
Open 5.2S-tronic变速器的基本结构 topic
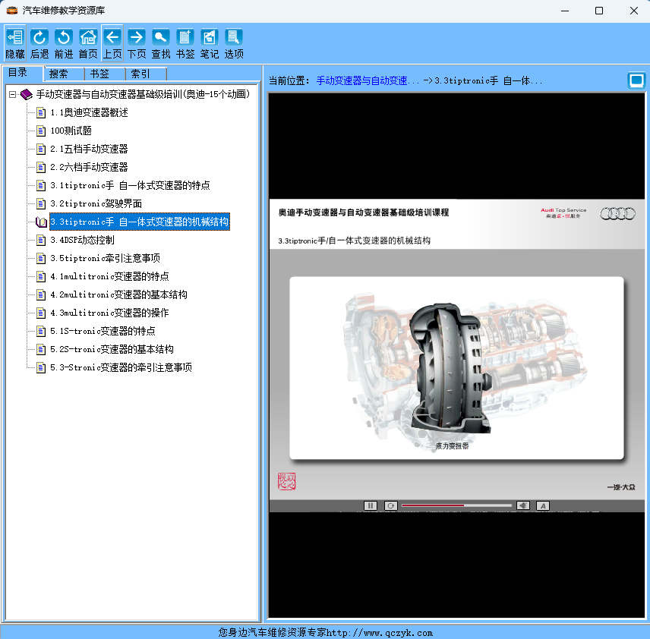pyautogui.click(x=112, y=350)
